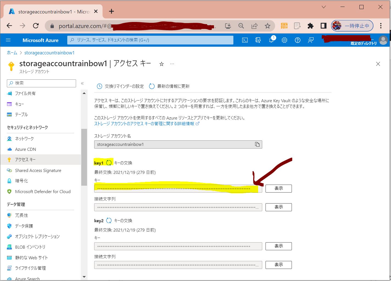Pin blade with the favorite star
The width and height of the screenshot is (391, 281).
161,64
